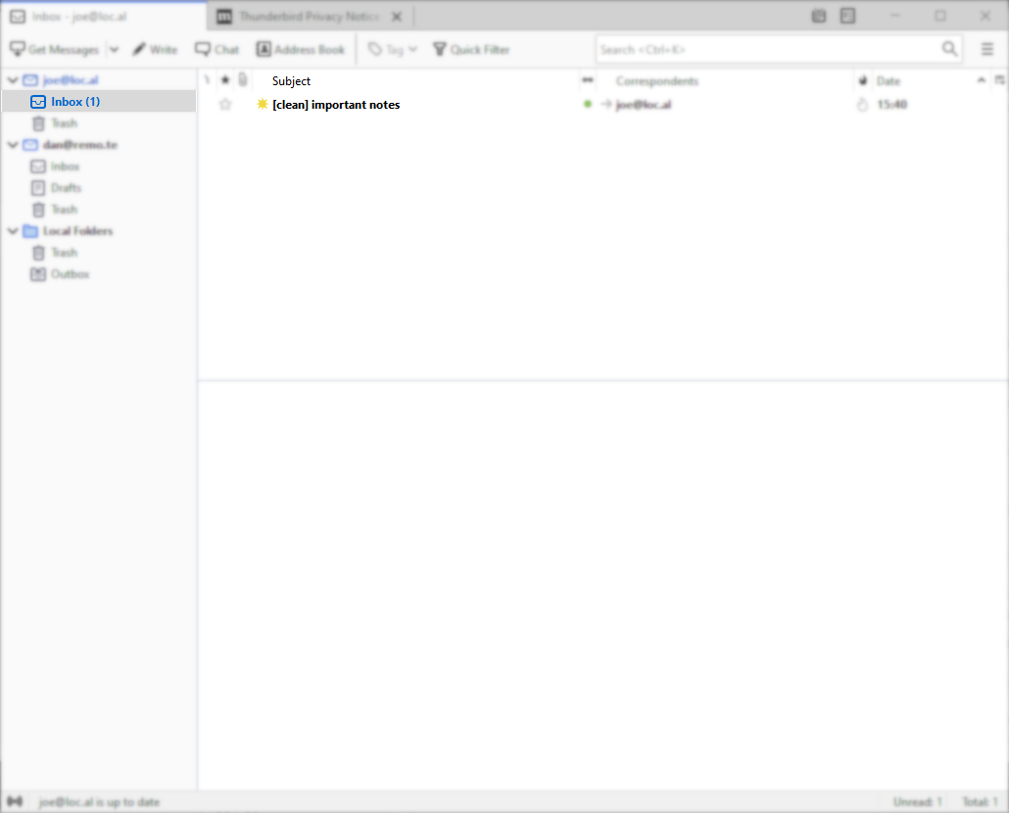Click the 15:40 date cell

point(891,104)
